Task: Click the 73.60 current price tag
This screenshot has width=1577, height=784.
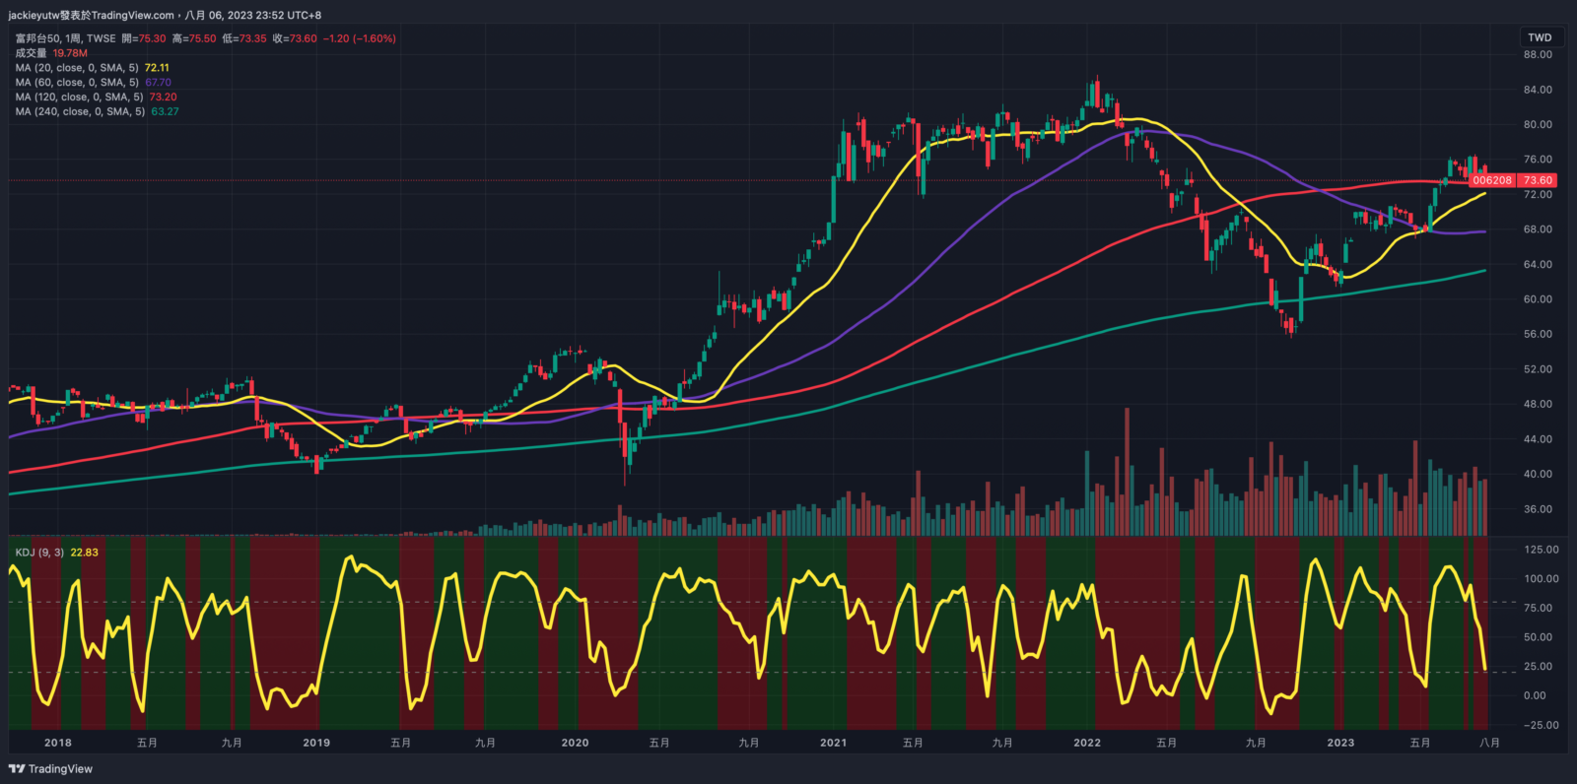Action: pyautogui.click(x=1538, y=180)
